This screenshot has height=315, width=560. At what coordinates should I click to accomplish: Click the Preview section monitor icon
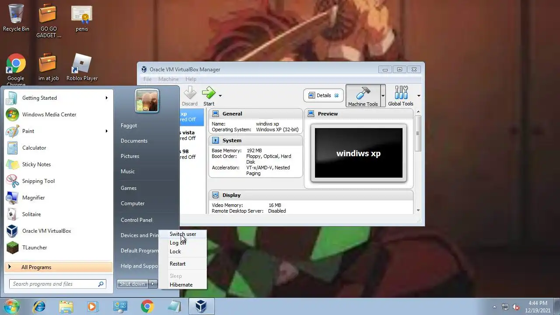(x=311, y=114)
